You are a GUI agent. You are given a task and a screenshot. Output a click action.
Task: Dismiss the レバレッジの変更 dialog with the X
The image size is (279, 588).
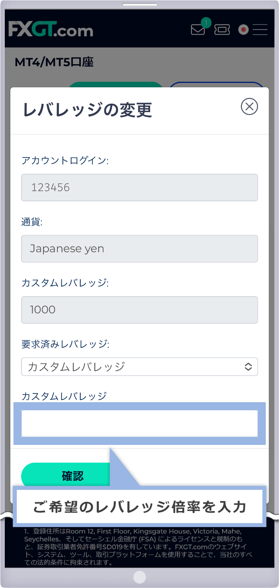pos(250,106)
